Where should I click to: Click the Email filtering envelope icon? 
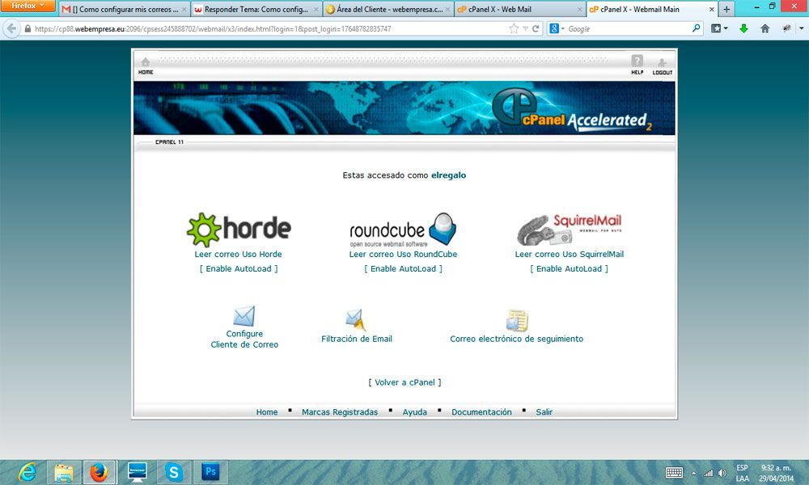tap(356, 319)
